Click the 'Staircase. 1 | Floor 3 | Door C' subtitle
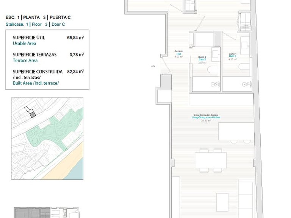 (35, 24)
